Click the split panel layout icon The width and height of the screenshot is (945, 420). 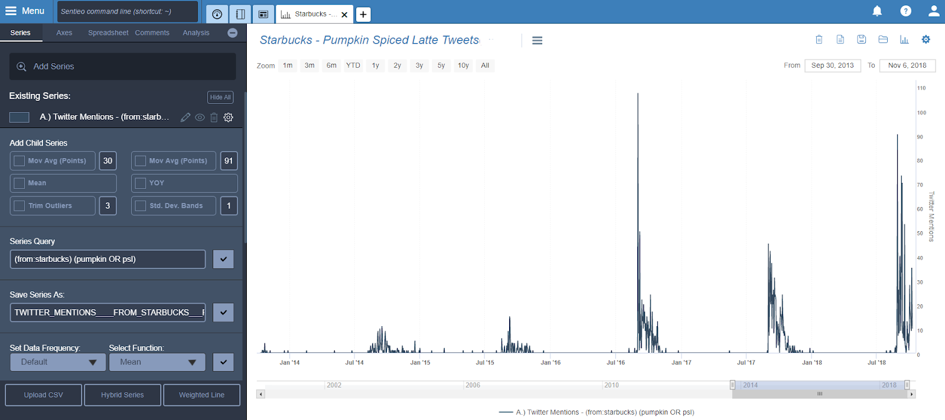click(x=240, y=14)
